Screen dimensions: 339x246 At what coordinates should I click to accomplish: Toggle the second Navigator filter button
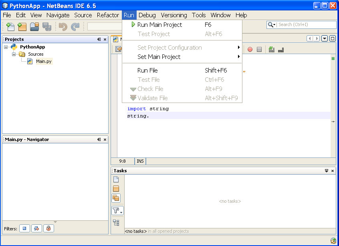36,228
